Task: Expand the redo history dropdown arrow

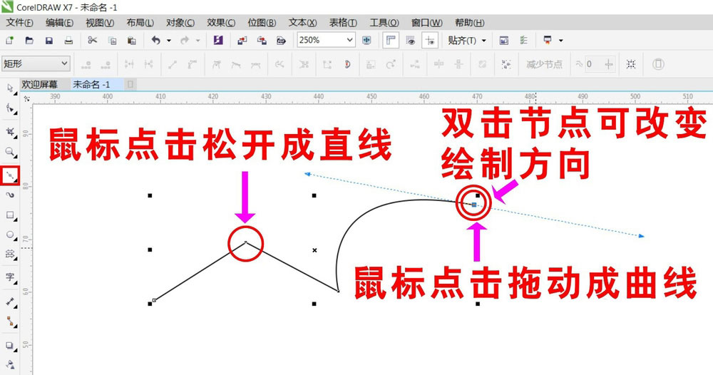Action: pos(198,41)
